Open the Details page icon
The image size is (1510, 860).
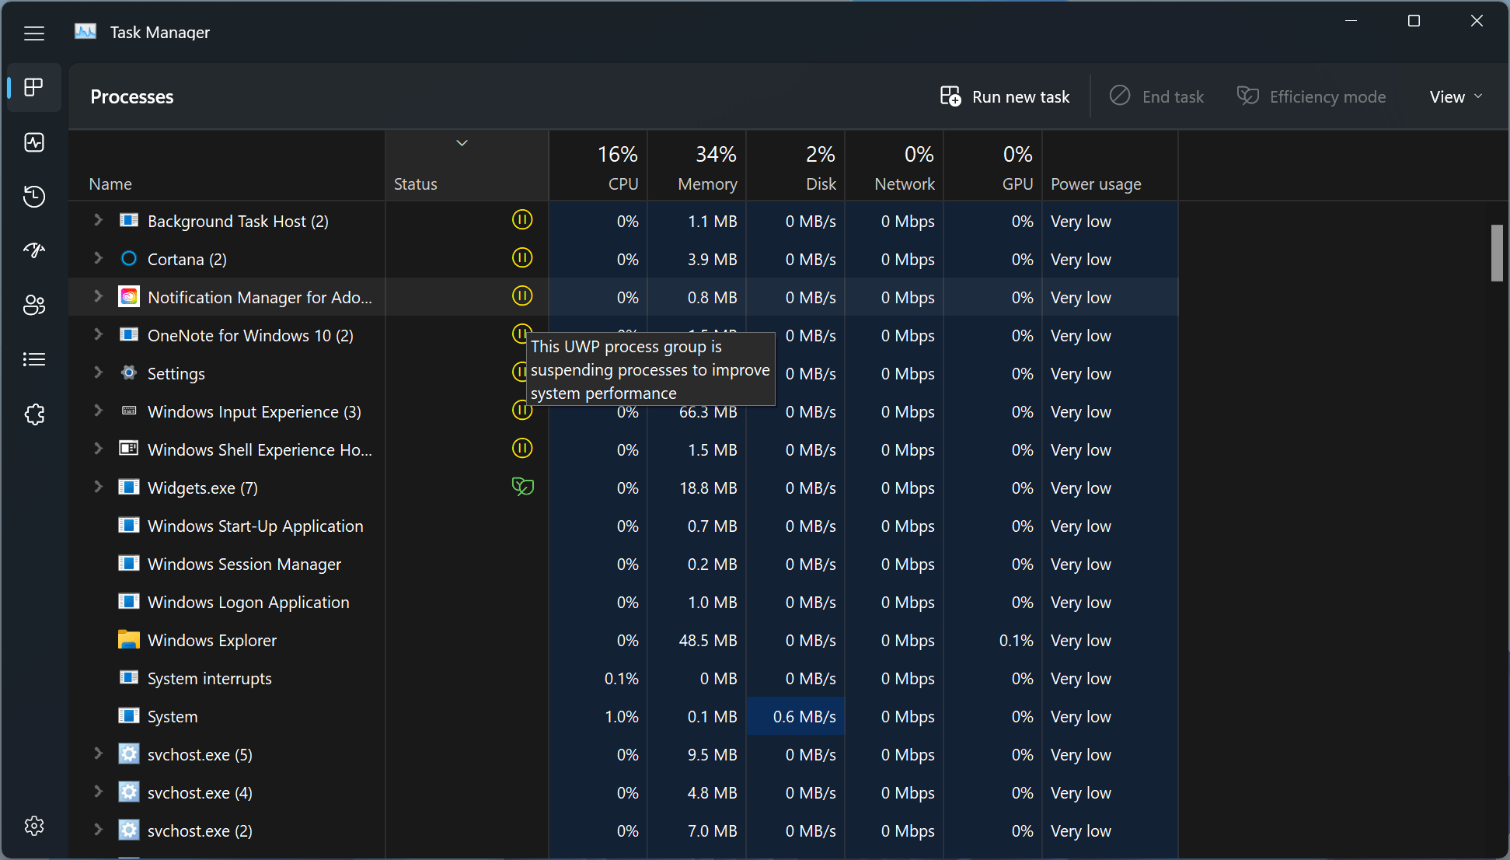34,359
